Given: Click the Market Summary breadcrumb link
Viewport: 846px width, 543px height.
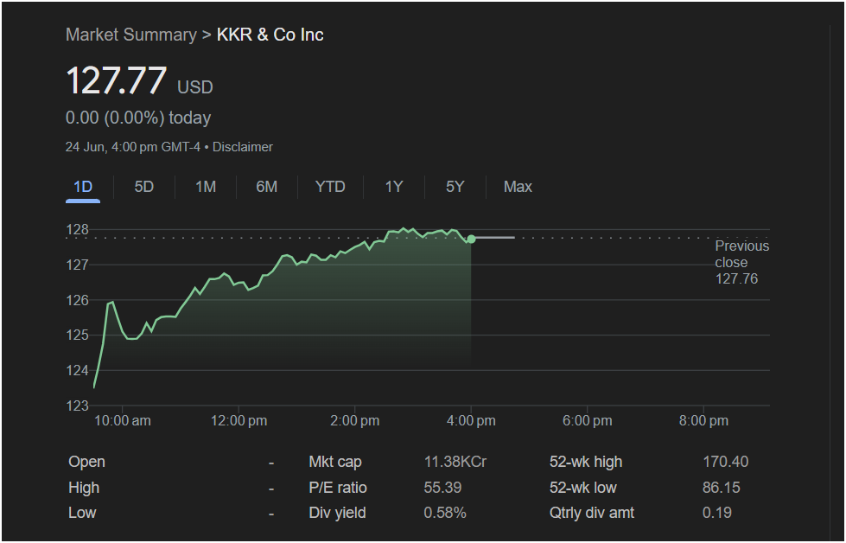Looking at the screenshot, I should [131, 35].
